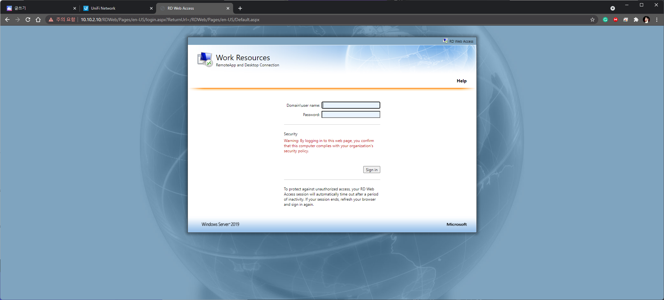Viewport: 664px width, 300px height.
Task: Click the Security heading text
Action: [290, 134]
